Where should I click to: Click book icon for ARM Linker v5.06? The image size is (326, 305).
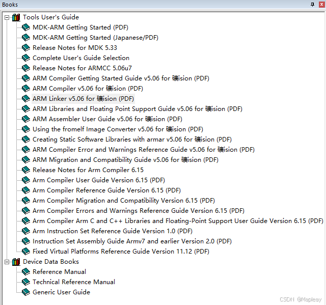pyautogui.click(x=26, y=99)
